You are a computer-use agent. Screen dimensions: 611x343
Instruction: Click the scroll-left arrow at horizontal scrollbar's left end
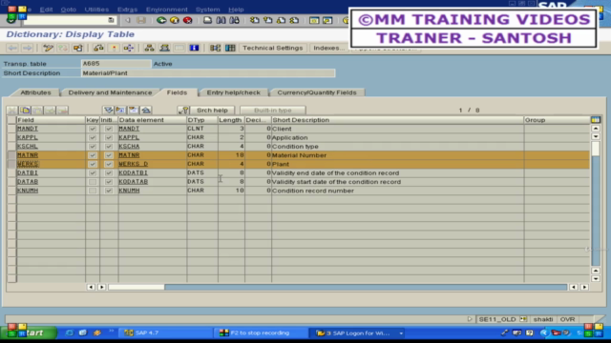91,287
